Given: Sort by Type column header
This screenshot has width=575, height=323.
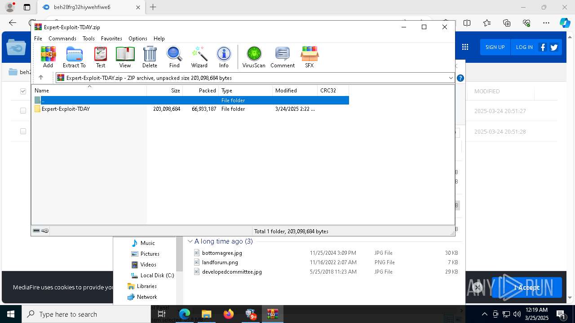Looking at the screenshot, I should pos(246,91).
